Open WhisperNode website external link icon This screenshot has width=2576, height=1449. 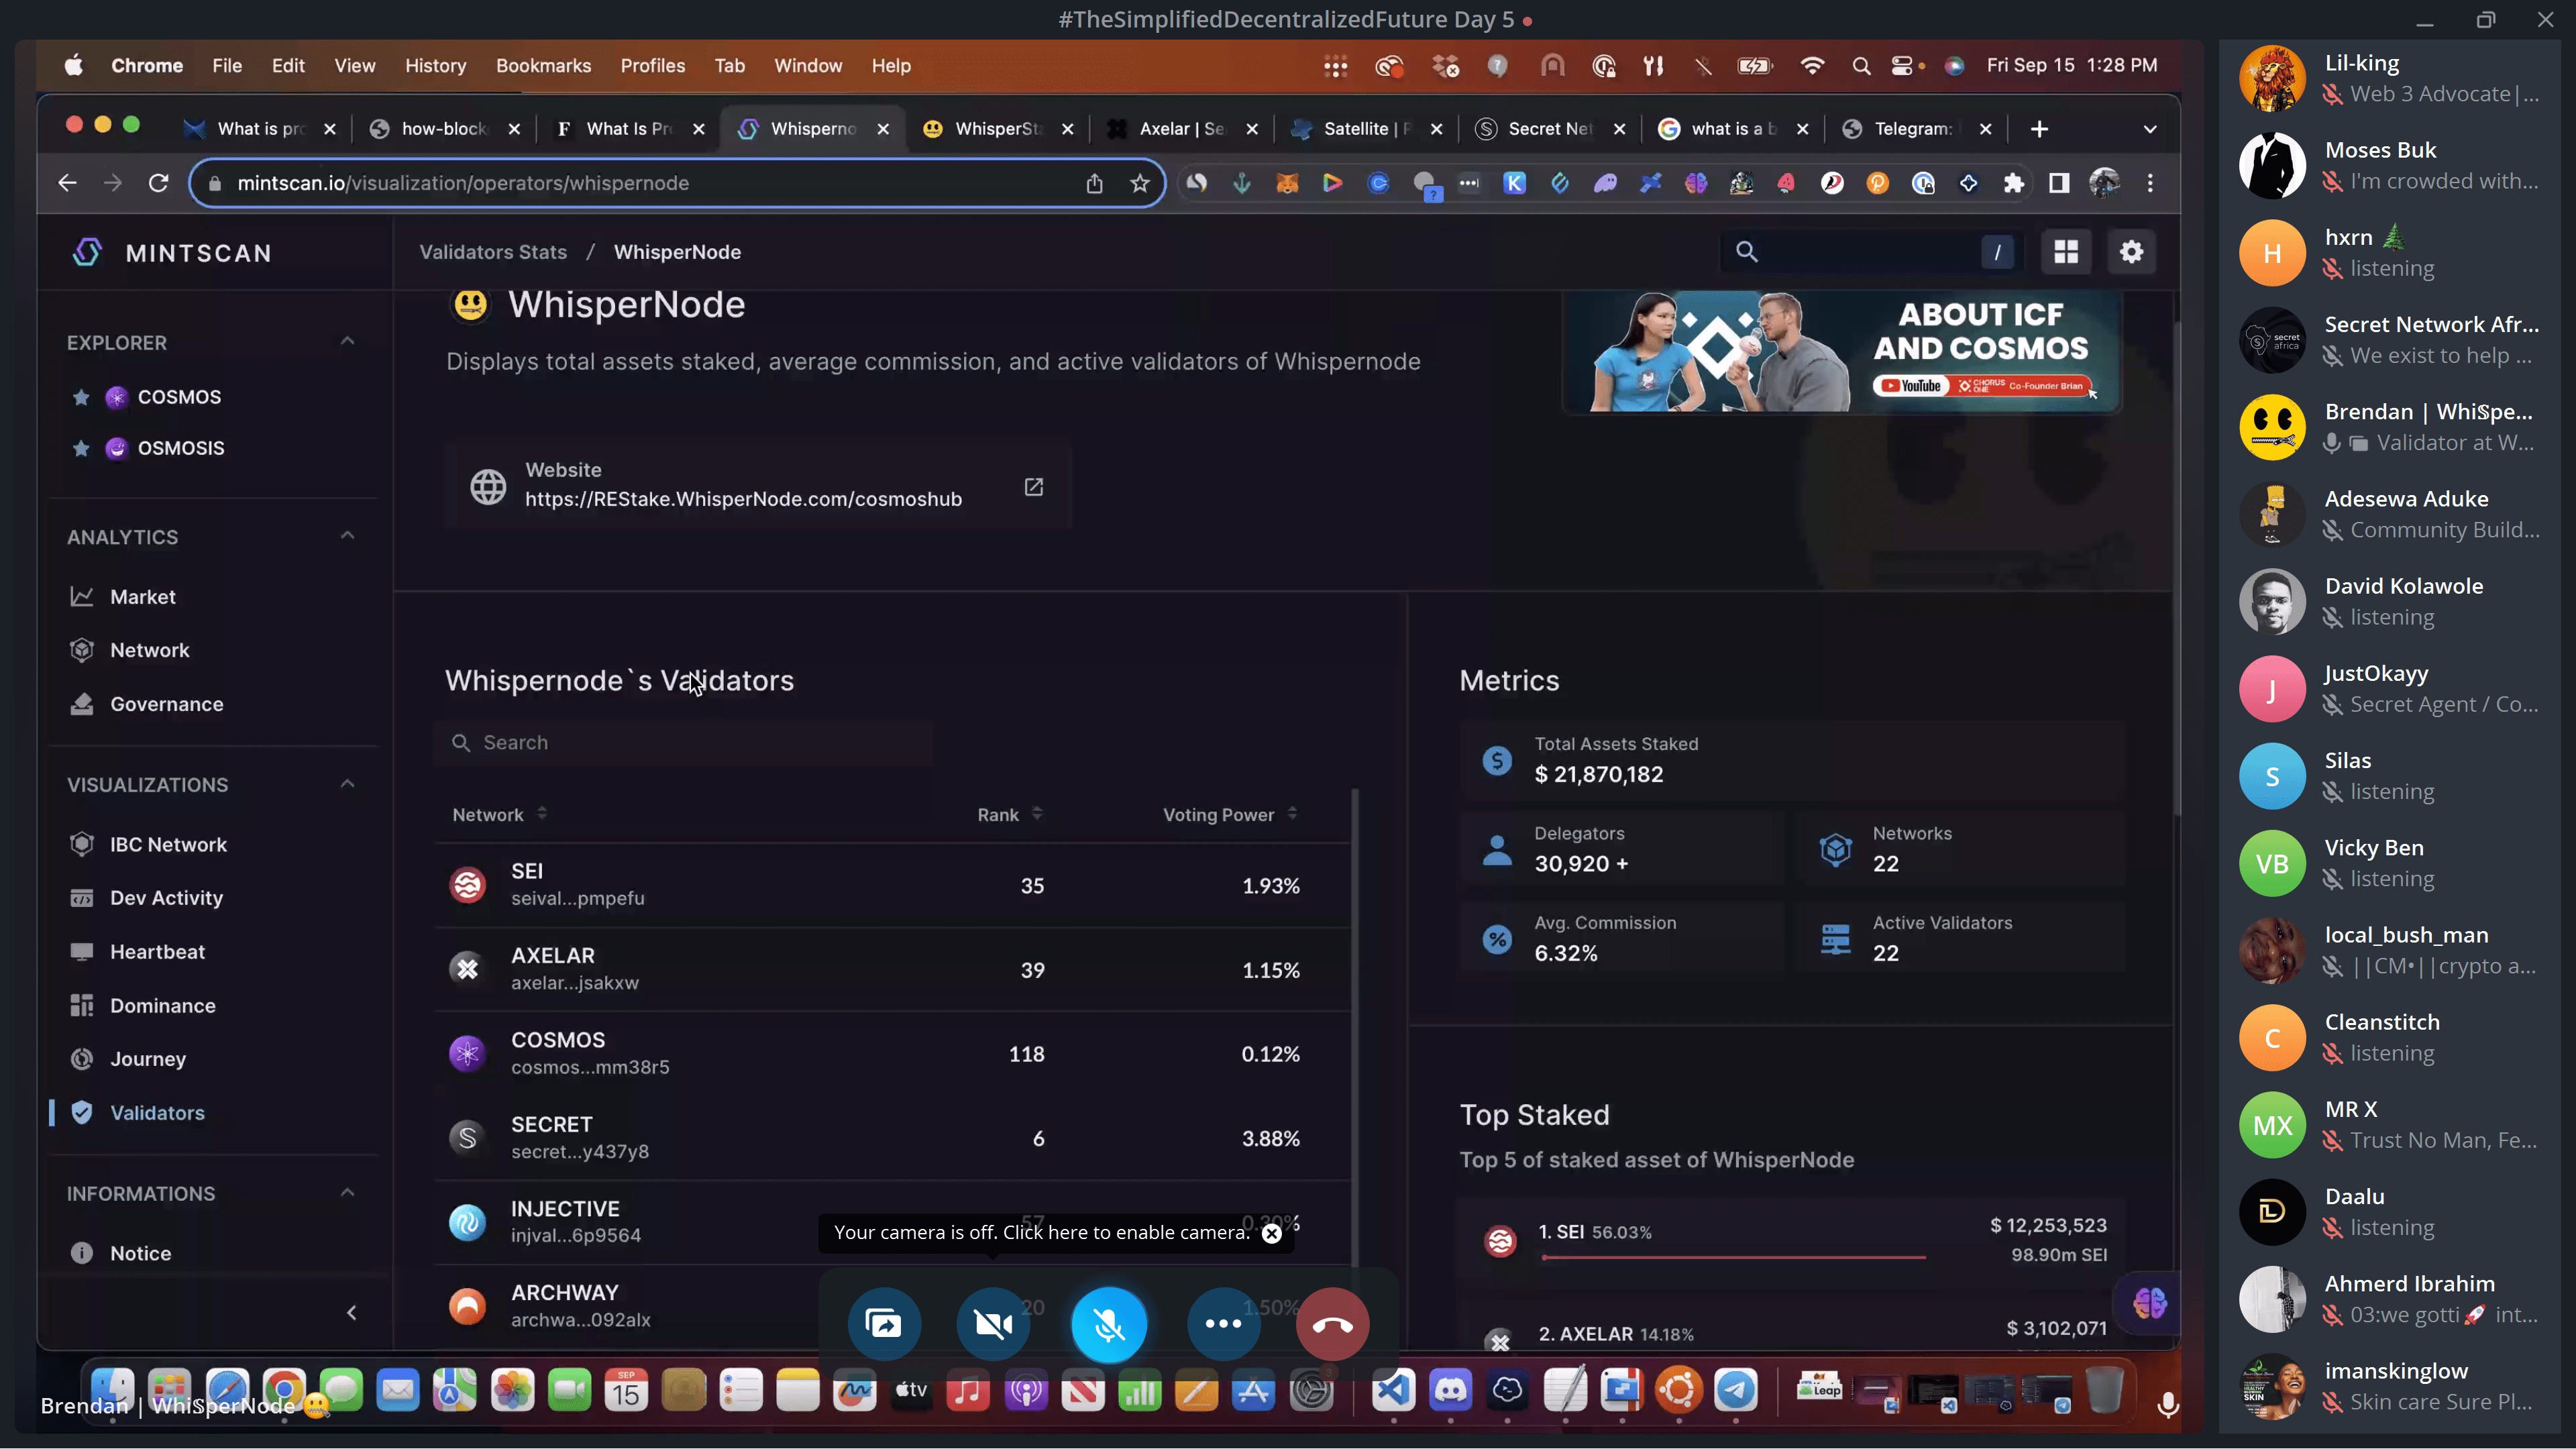click(1033, 486)
